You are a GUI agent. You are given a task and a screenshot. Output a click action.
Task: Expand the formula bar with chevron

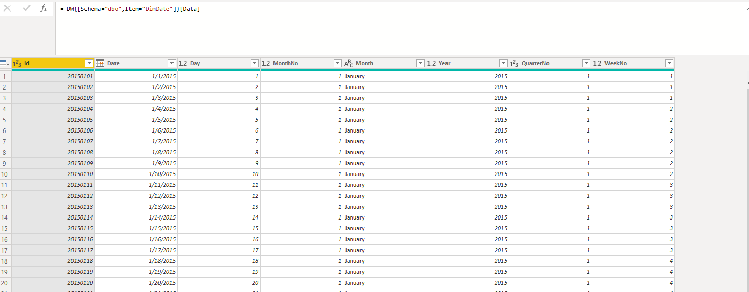746,9
